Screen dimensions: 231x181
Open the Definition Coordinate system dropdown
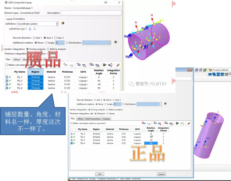57,24
